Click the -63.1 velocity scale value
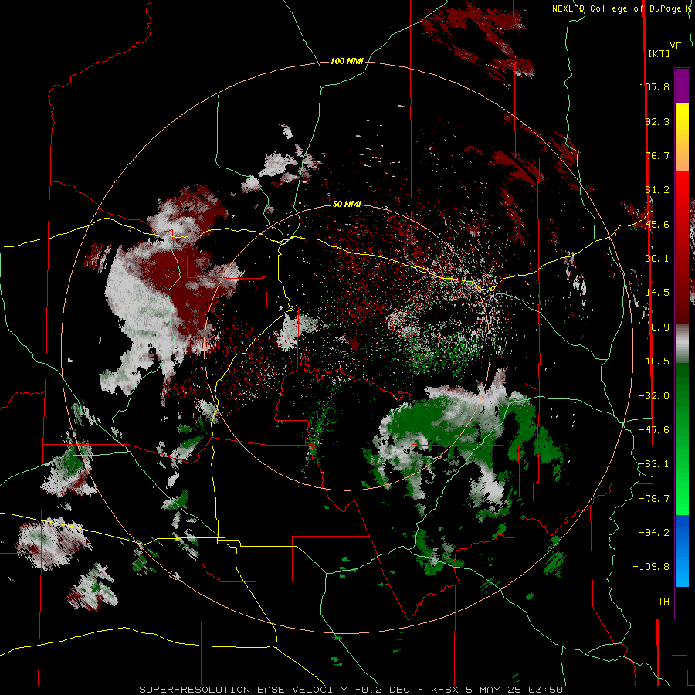Viewport: 695px width, 695px height. coord(654,464)
